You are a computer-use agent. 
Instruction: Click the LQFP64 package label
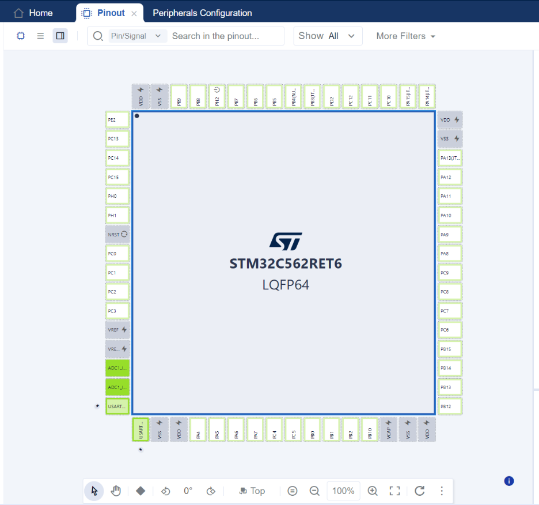pos(286,285)
